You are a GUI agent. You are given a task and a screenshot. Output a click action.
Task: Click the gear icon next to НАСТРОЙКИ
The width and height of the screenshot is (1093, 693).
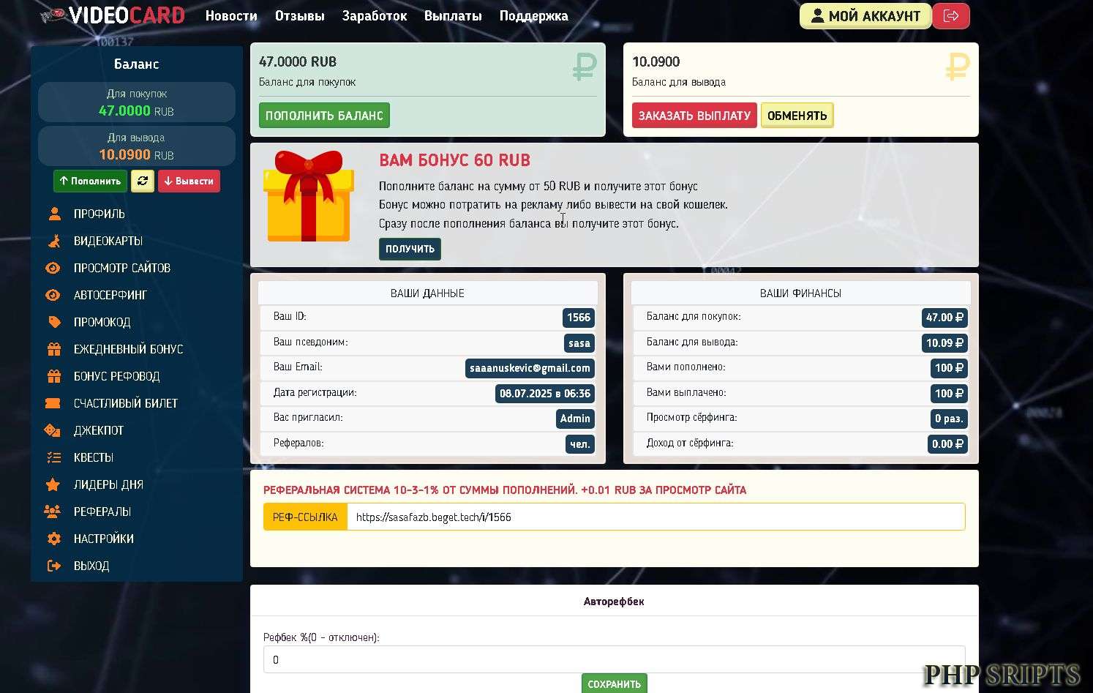(53, 539)
